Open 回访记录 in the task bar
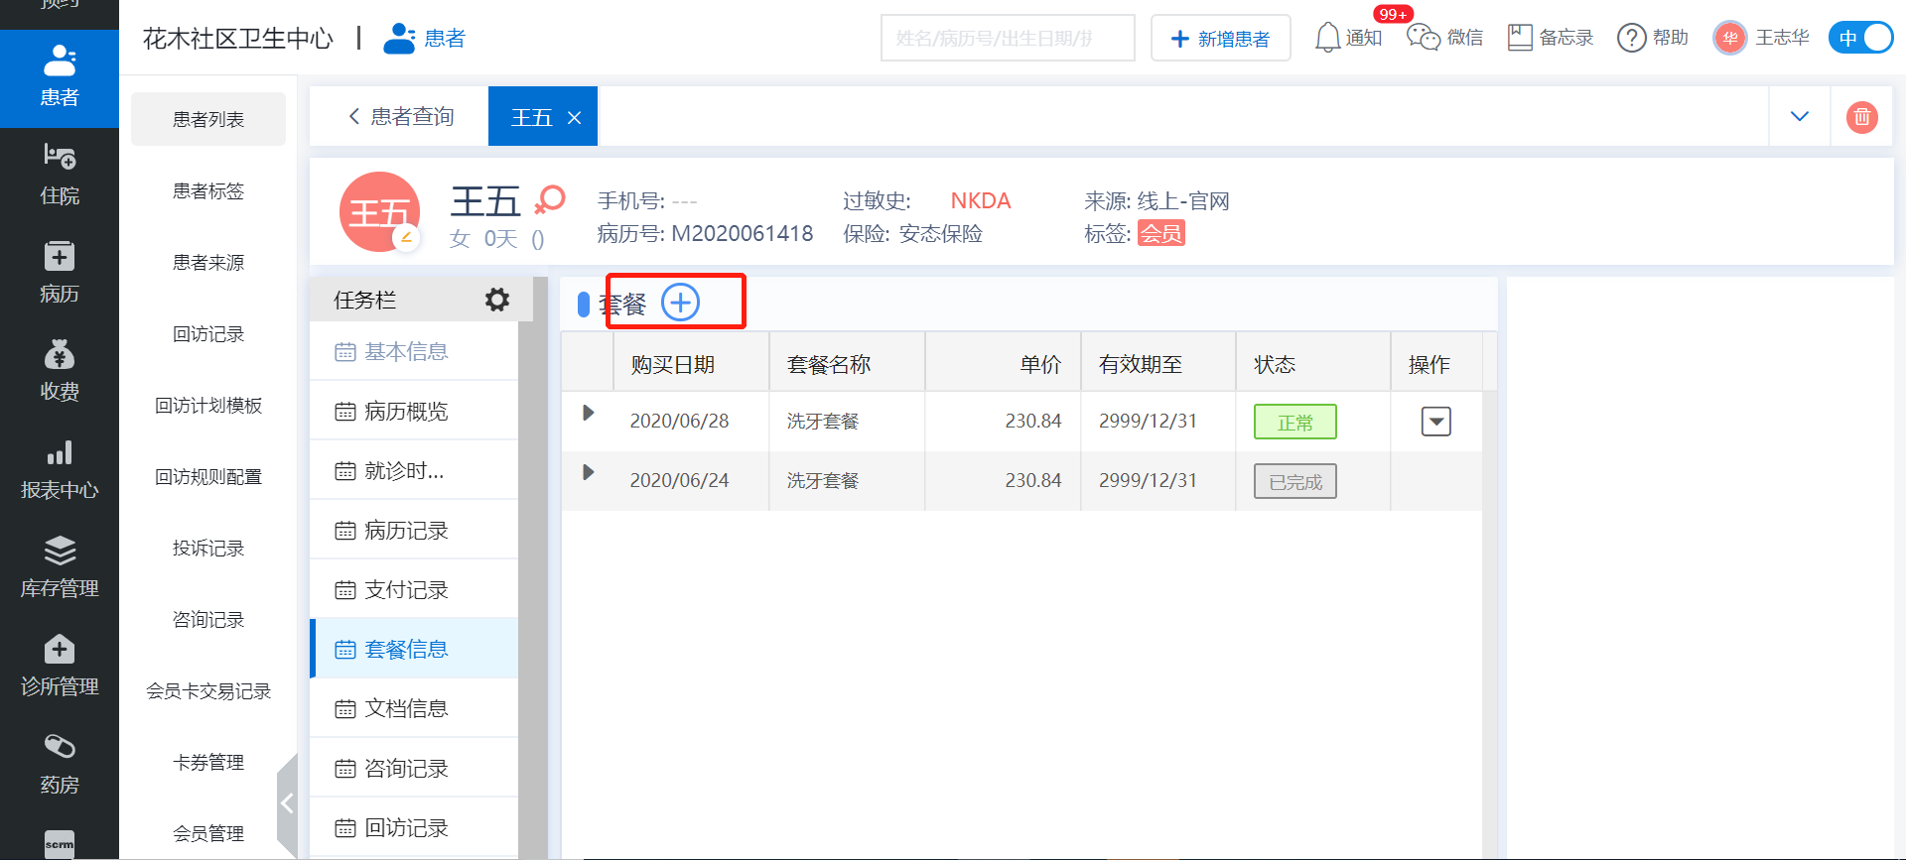 [x=414, y=827]
